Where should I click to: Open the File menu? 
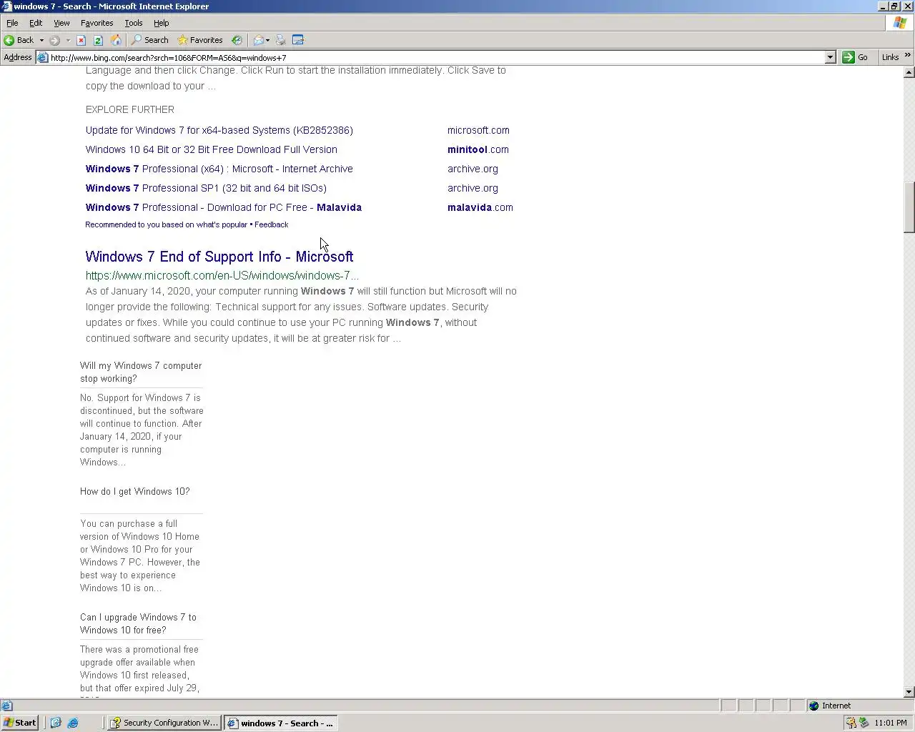(12, 23)
